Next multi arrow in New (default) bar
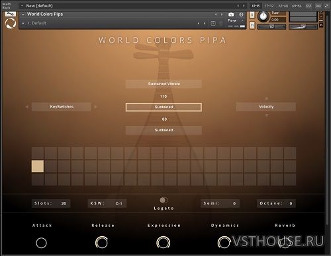Screen dimensions: 331x256 tap(244, 6)
